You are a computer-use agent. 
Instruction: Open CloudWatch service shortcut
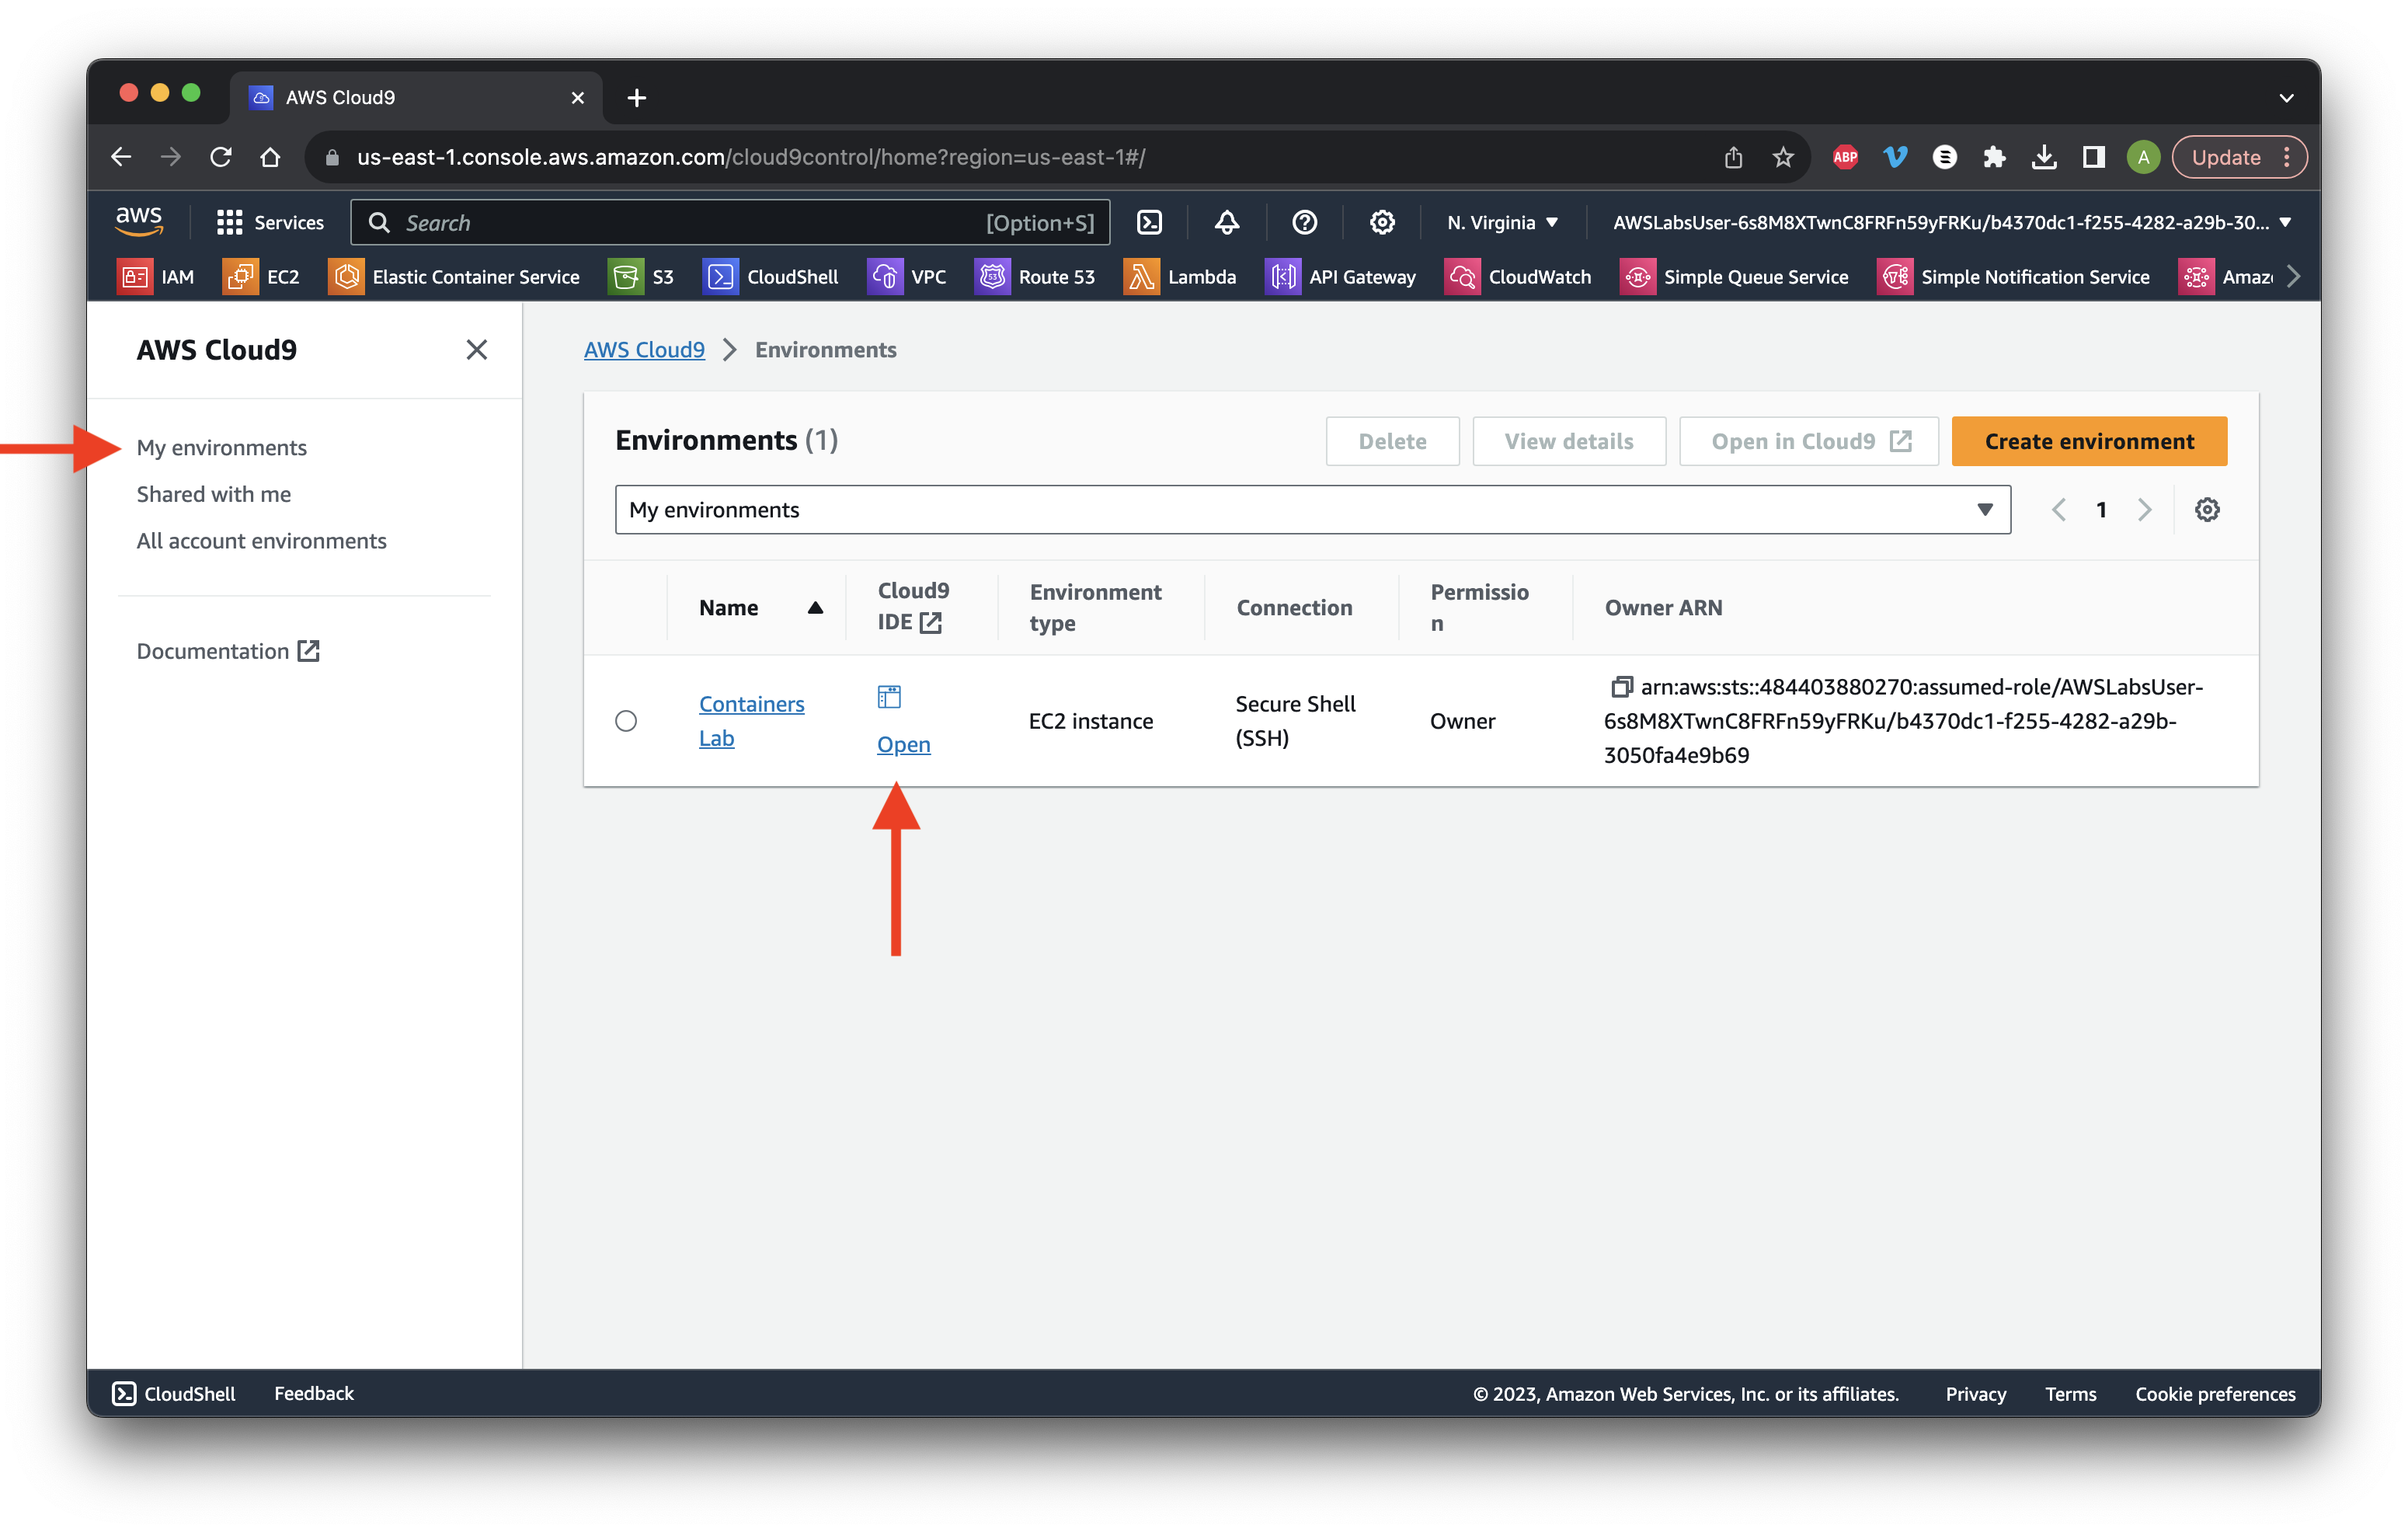coord(1518,277)
